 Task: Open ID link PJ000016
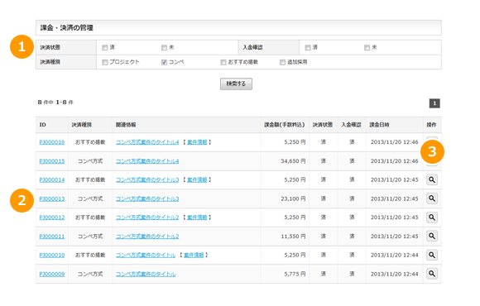52,142
